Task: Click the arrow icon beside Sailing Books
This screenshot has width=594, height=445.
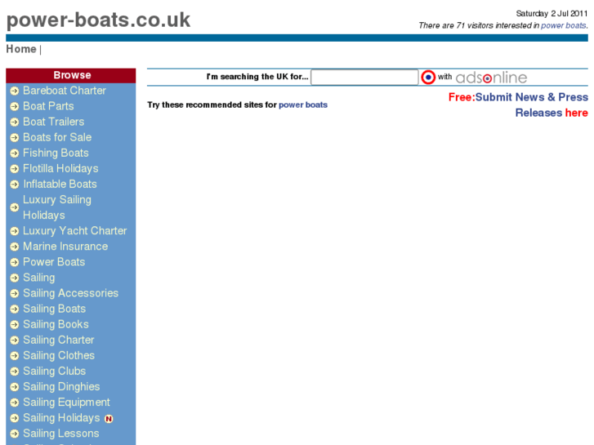Action: click(15, 325)
